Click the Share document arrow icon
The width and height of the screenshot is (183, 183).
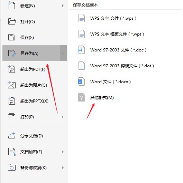click(11, 135)
